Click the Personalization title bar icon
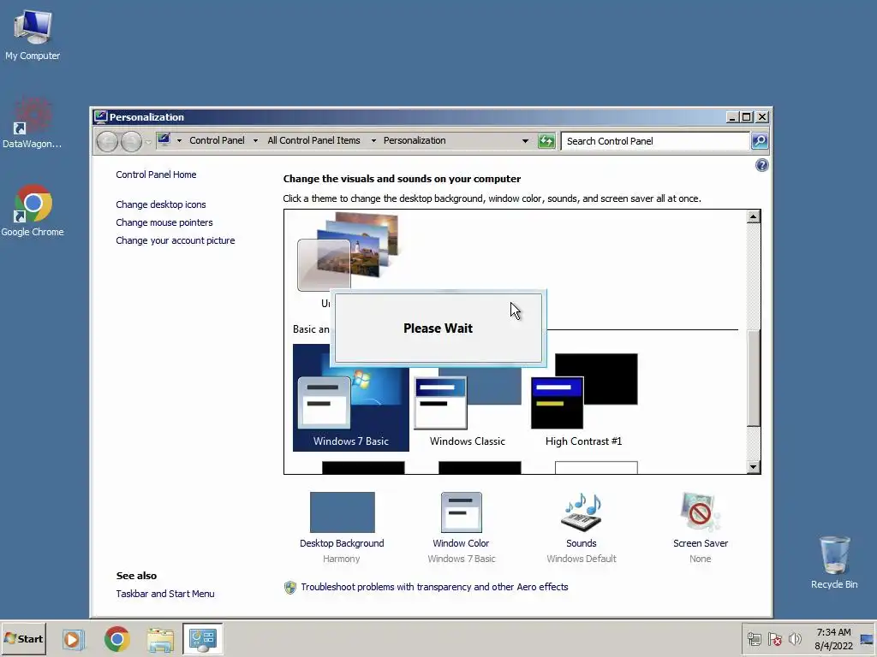Viewport: 877px width, 657px height. click(x=101, y=116)
